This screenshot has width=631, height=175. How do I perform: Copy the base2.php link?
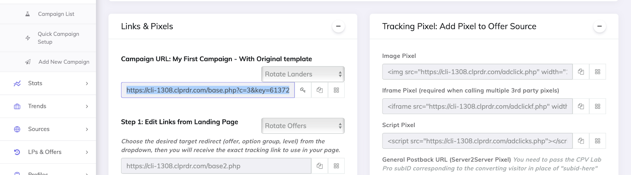[320, 166]
